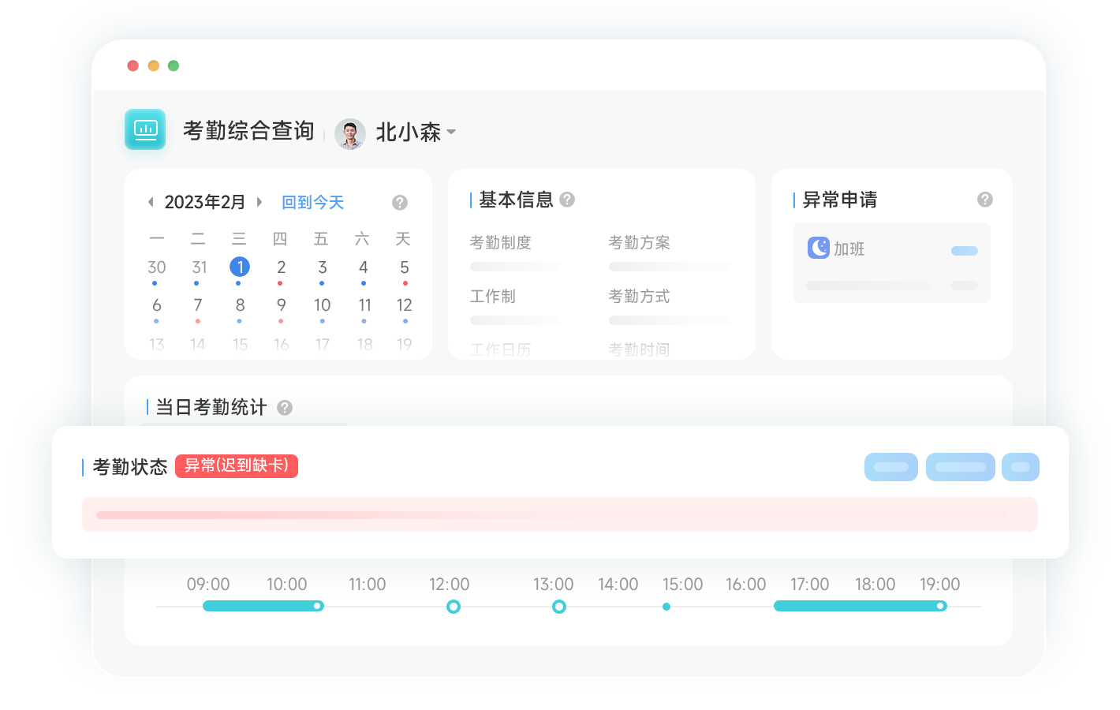This screenshot has height=710, width=1120.
Task: Open help icon beside 当日考勤统计
Action: click(285, 408)
